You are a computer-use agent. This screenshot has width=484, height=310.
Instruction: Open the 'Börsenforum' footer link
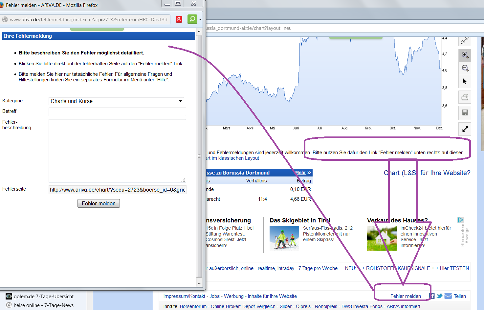[x=193, y=306]
